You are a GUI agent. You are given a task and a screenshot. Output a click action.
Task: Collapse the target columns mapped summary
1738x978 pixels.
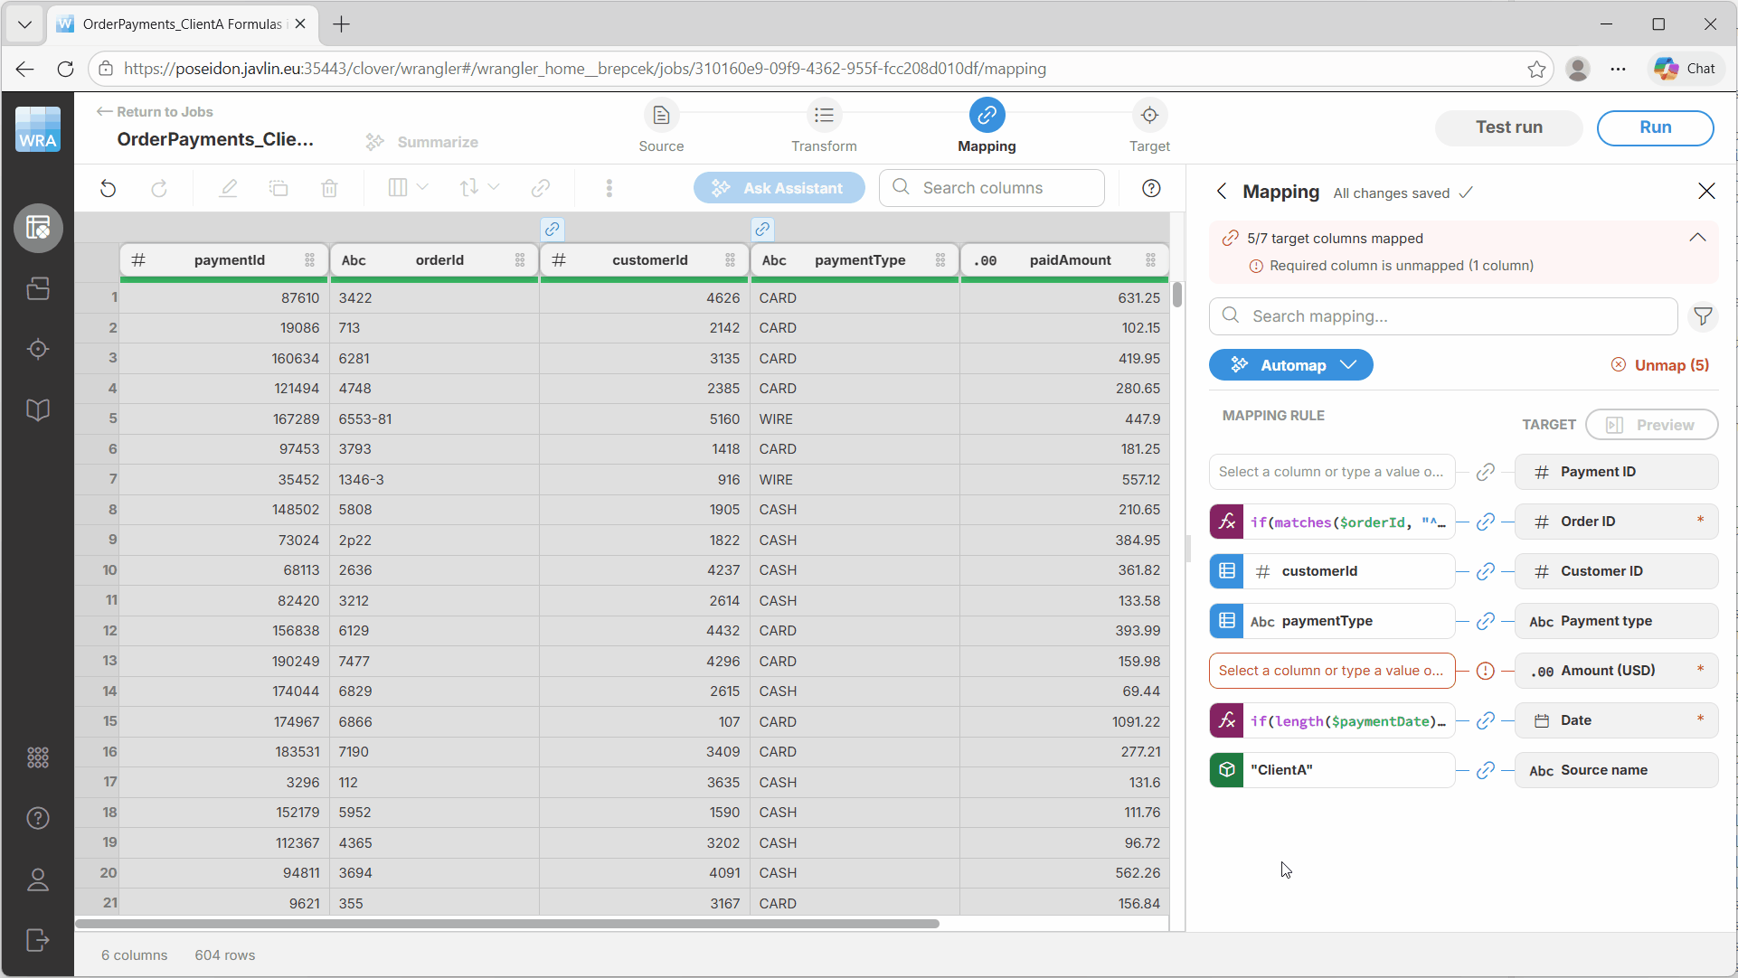point(1697,238)
